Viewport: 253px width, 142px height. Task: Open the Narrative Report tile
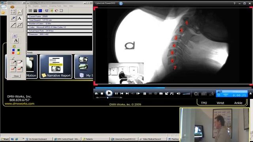(x=56, y=67)
